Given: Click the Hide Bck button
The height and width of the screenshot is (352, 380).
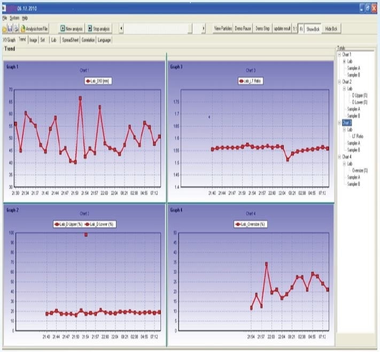Looking at the screenshot, I should [331, 29].
